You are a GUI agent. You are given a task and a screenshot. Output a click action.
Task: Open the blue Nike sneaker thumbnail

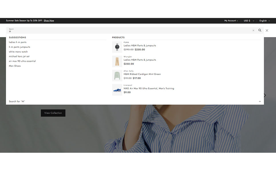point(117,90)
